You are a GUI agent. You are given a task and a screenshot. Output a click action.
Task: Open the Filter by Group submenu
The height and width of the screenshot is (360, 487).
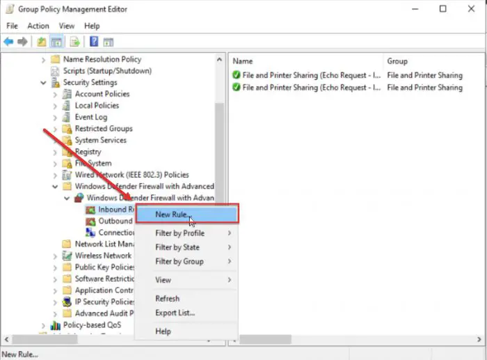click(x=187, y=261)
